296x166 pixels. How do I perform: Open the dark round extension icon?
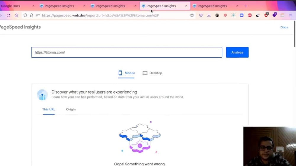217,15
